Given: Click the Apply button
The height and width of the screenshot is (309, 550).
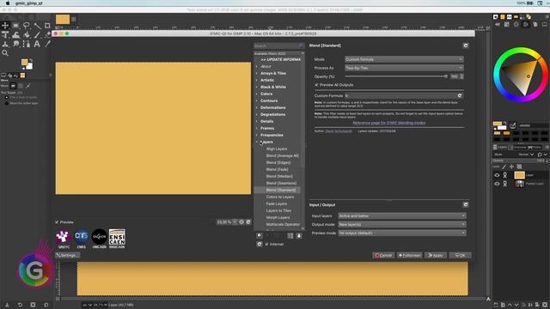Looking at the screenshot, I should pyautogui.click(x=436, y=256).
